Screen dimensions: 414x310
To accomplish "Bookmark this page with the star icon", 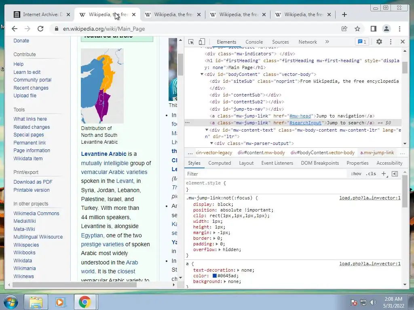I will point(357,29).
